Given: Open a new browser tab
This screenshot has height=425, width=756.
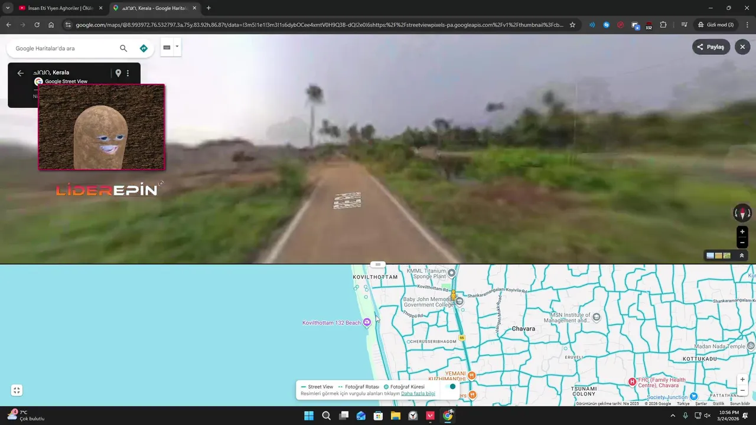Looking at the screenshot, I should [208, 8].
